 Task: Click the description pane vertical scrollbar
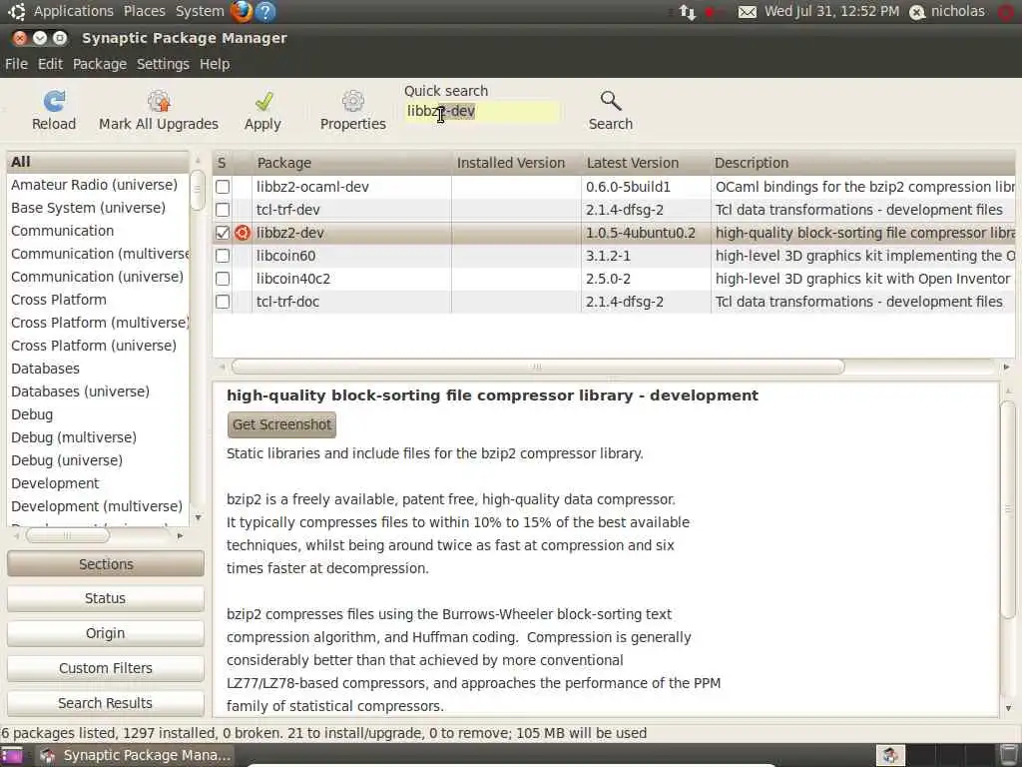click(1008, 509)
